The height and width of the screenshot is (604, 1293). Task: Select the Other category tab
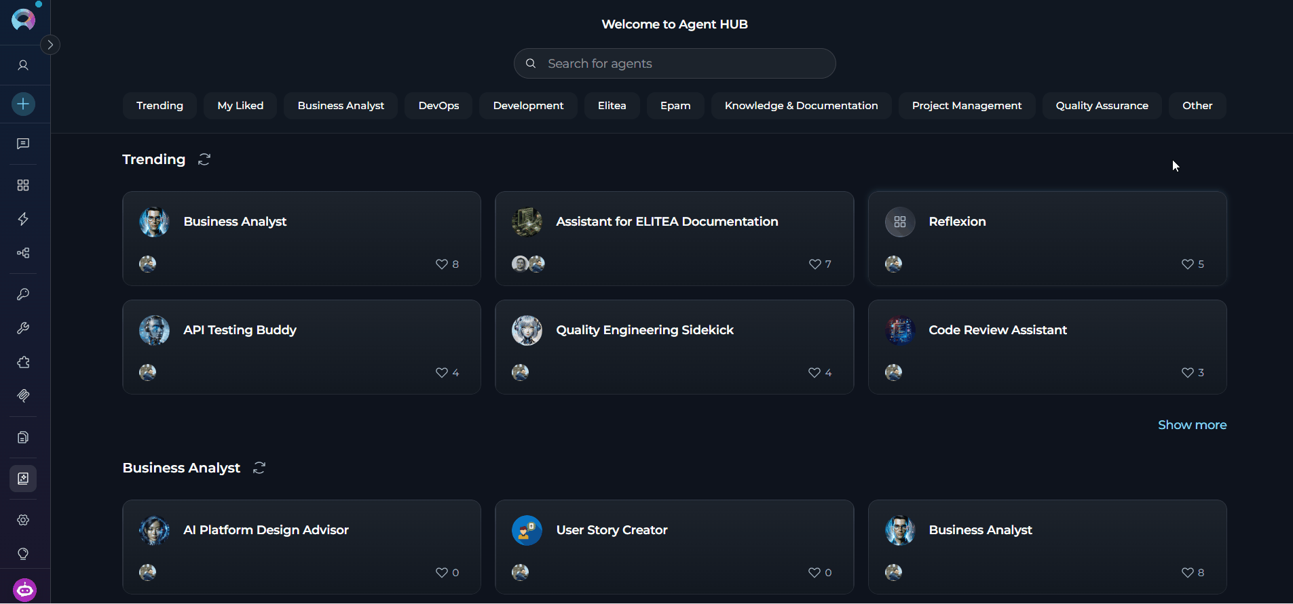click(1197, 106)
